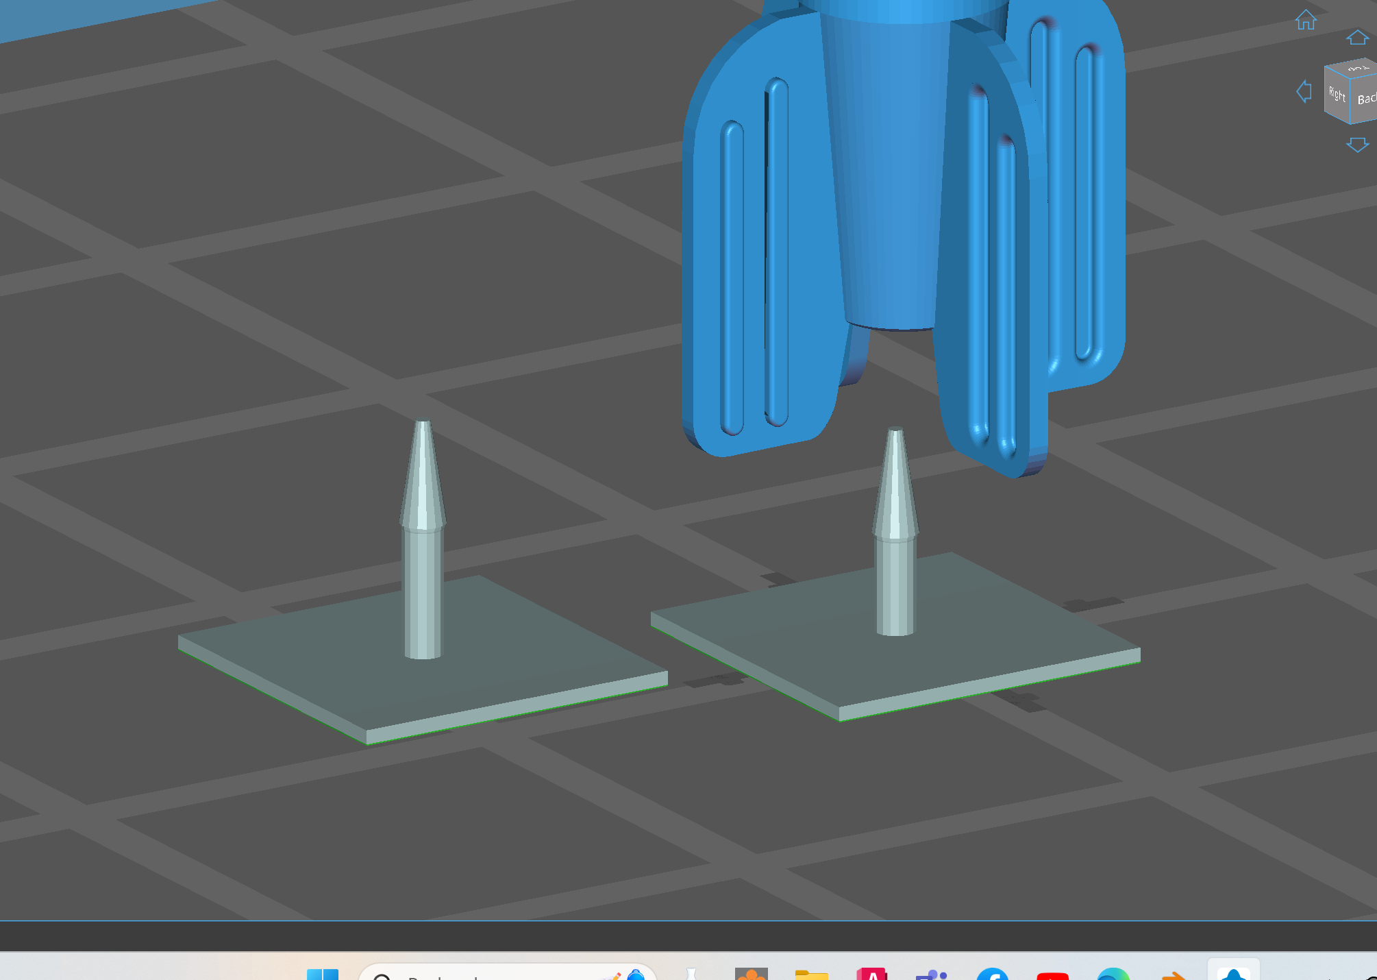
Task: Rotate view with the down arrow
Action: click(1357, 145)
